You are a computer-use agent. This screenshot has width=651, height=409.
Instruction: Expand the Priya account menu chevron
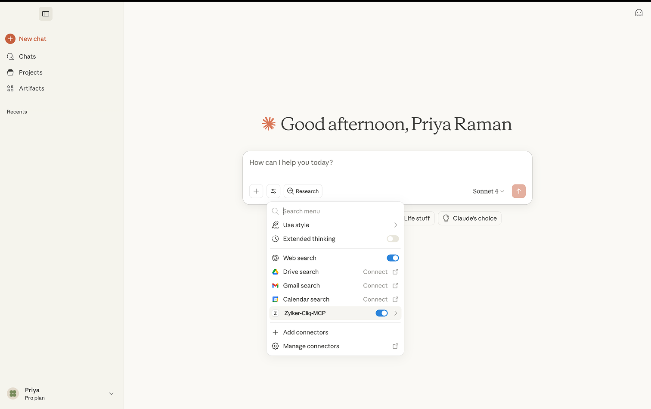point(111,394)
